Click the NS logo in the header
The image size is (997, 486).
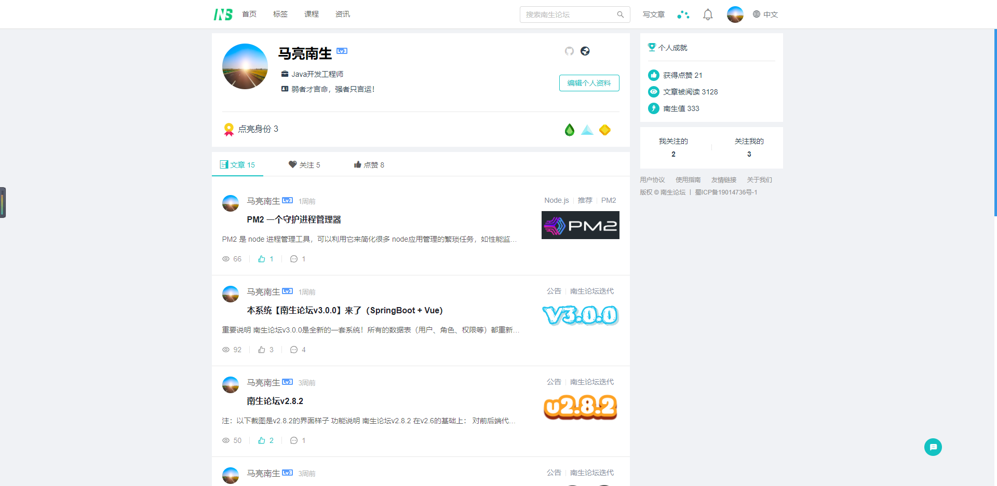click(x=223, y=14)
